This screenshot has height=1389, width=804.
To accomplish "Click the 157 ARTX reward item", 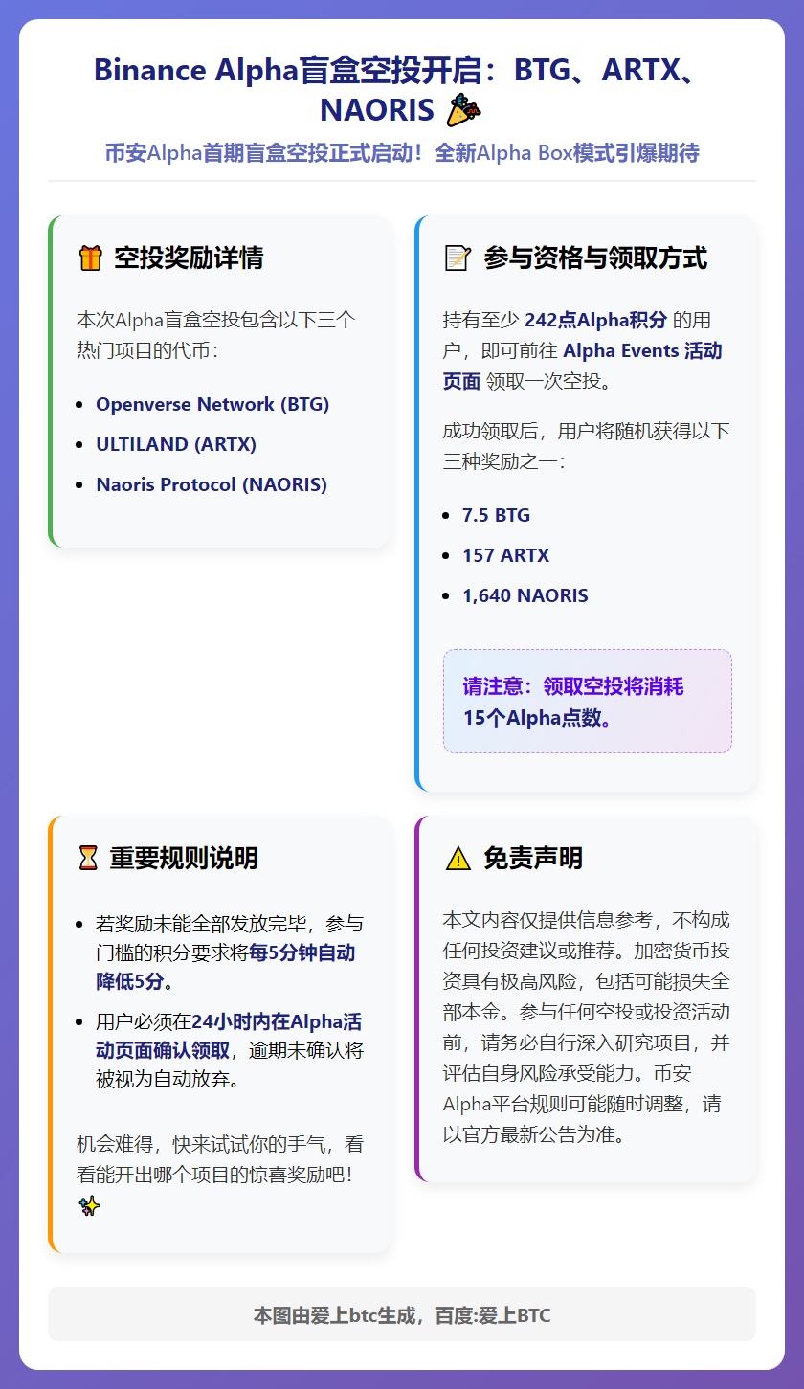I will pos(505,555).
